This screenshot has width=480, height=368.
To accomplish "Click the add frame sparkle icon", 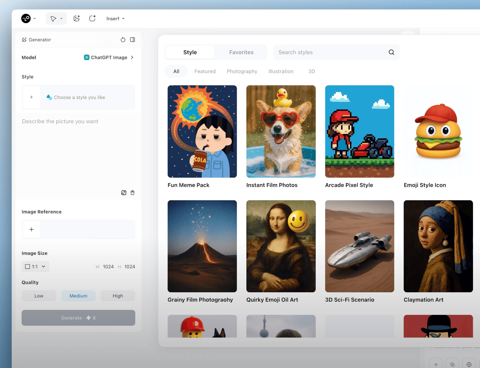I will click(x=92, y=19).
